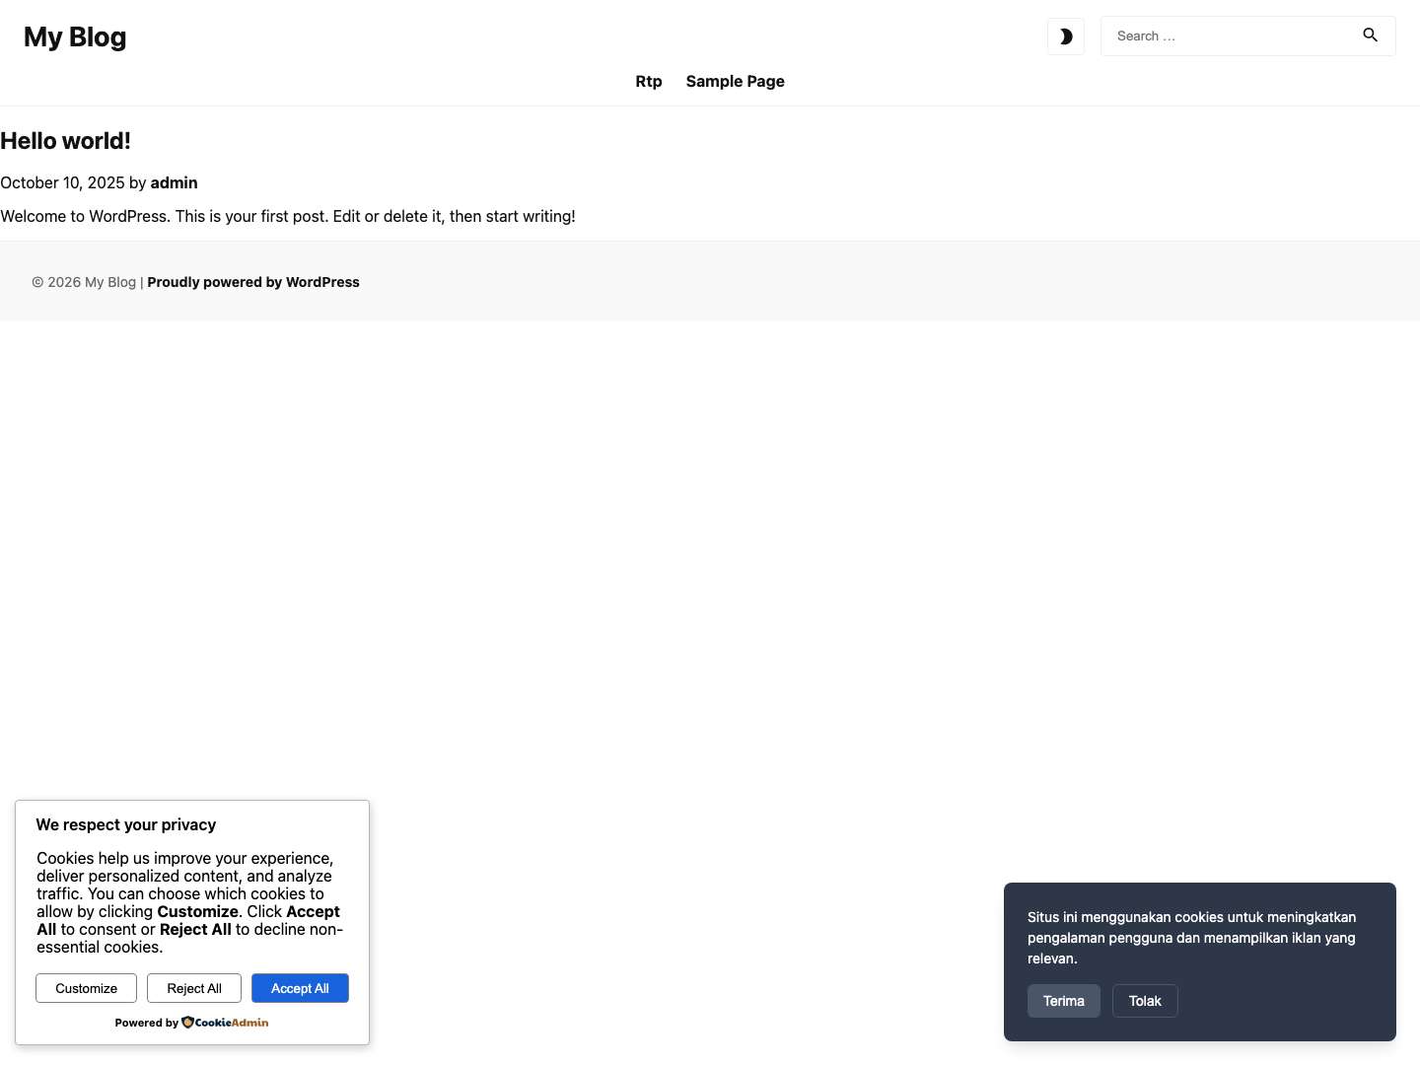Open the Sample Page menu item
Screen dimensions: 1420x1065
pyautogui.click(x=735, y=81)
